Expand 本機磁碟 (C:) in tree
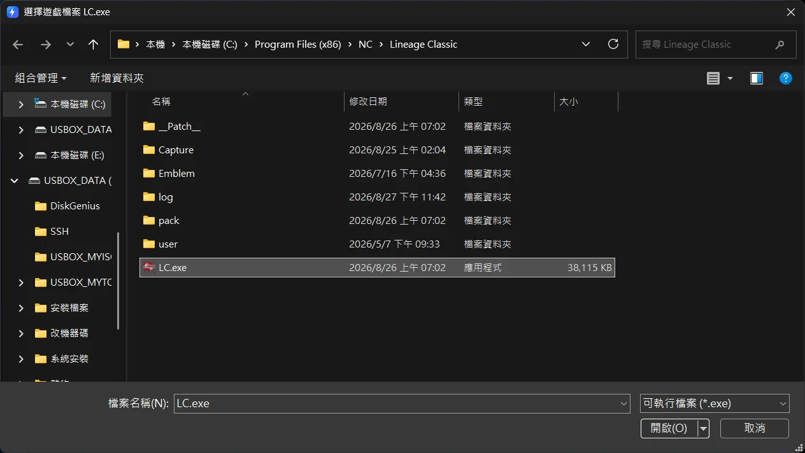This screenshot has width=805, height=453. 21,104
